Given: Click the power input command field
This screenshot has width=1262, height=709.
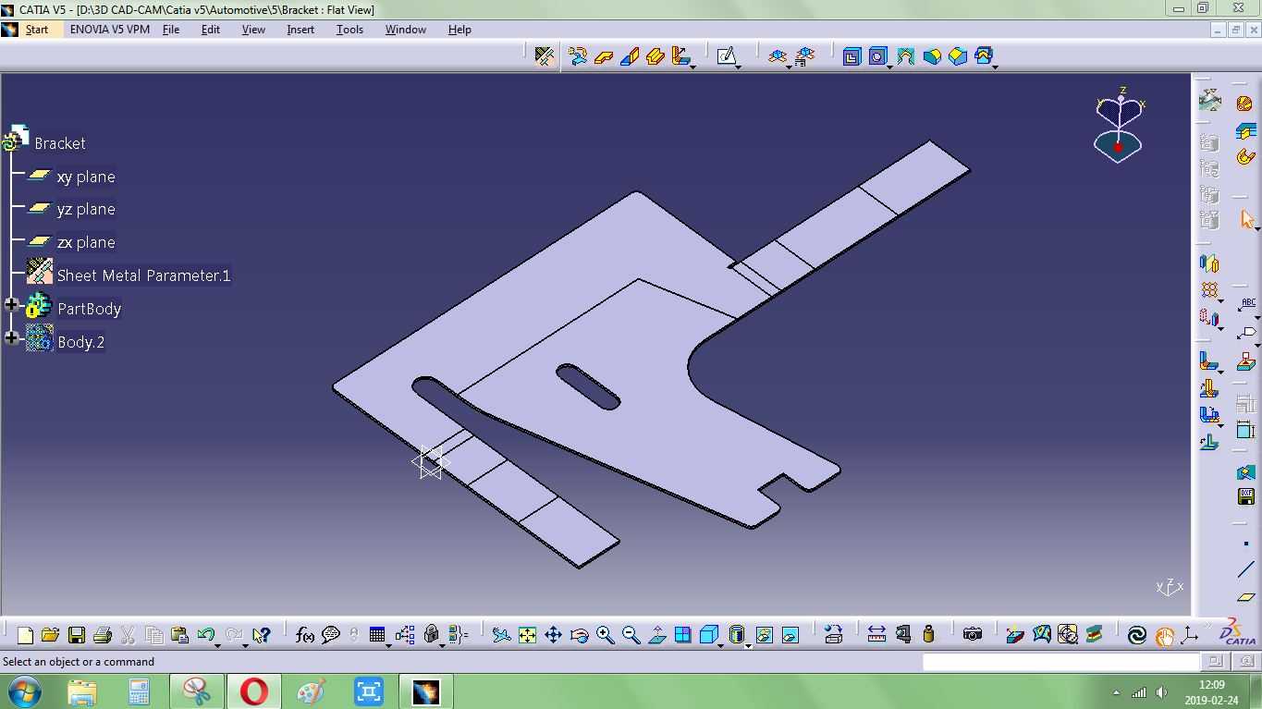Looking at the screenshot, I should click(x=1060, y=662).
